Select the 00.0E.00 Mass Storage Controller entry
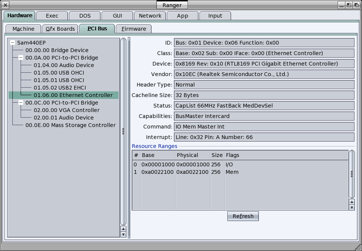 (x=70, y=125)
